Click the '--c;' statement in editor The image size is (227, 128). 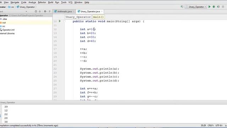[83, 57]
